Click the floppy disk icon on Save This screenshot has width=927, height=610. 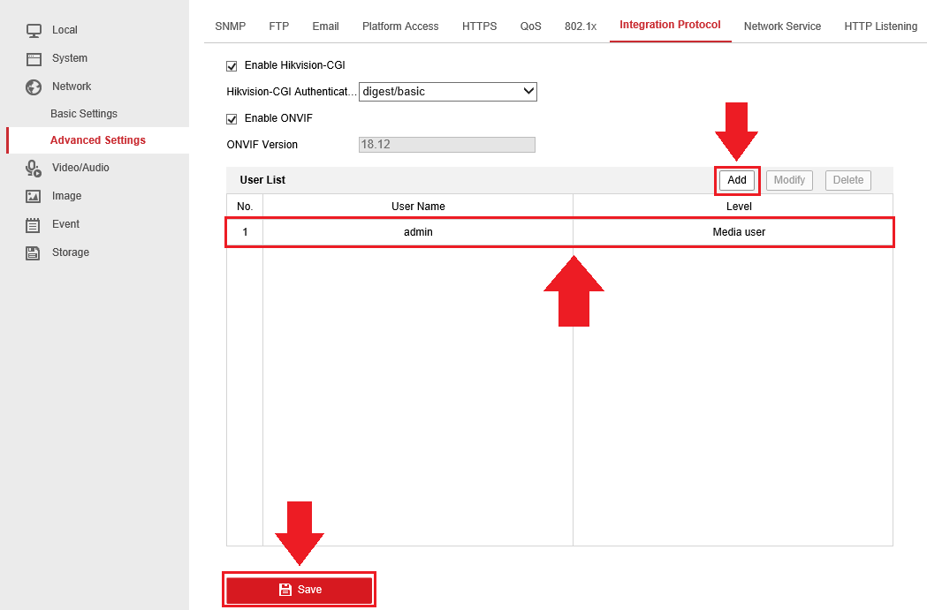285,590
